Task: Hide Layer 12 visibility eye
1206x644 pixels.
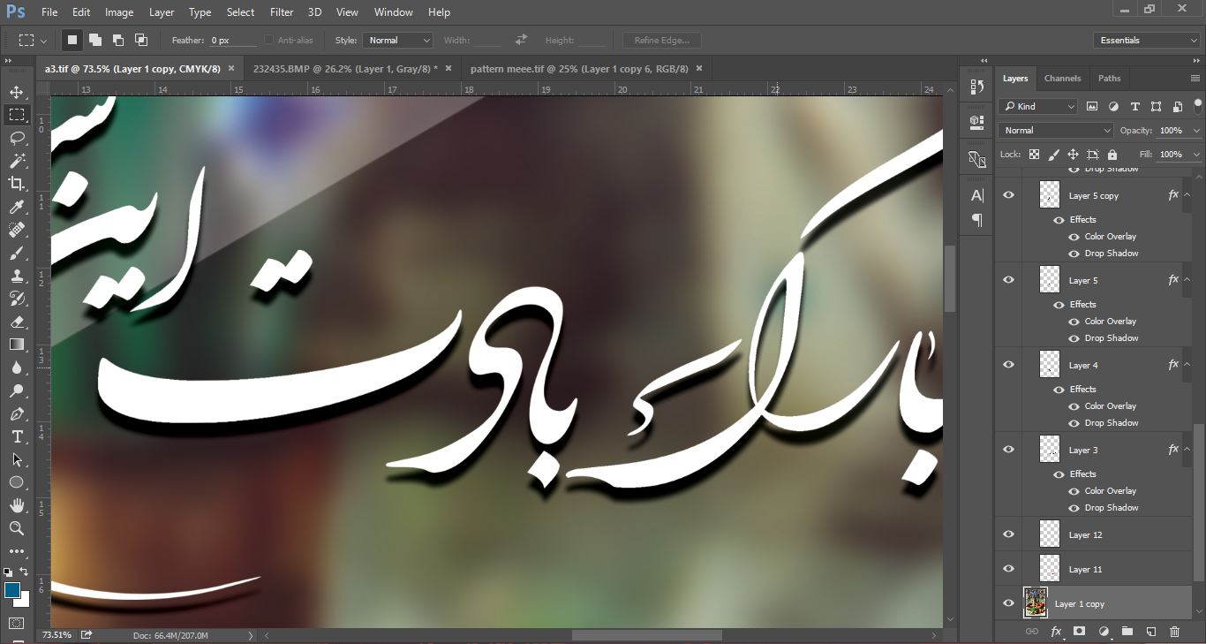Action: point(1008,534)
